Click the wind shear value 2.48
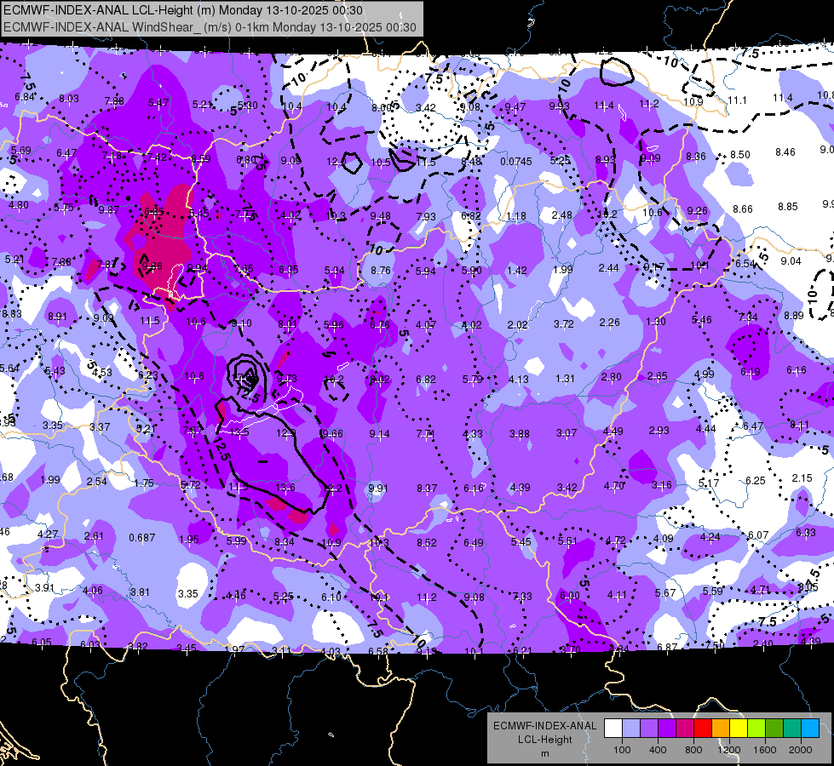The image size is (834, 766). 561,214
